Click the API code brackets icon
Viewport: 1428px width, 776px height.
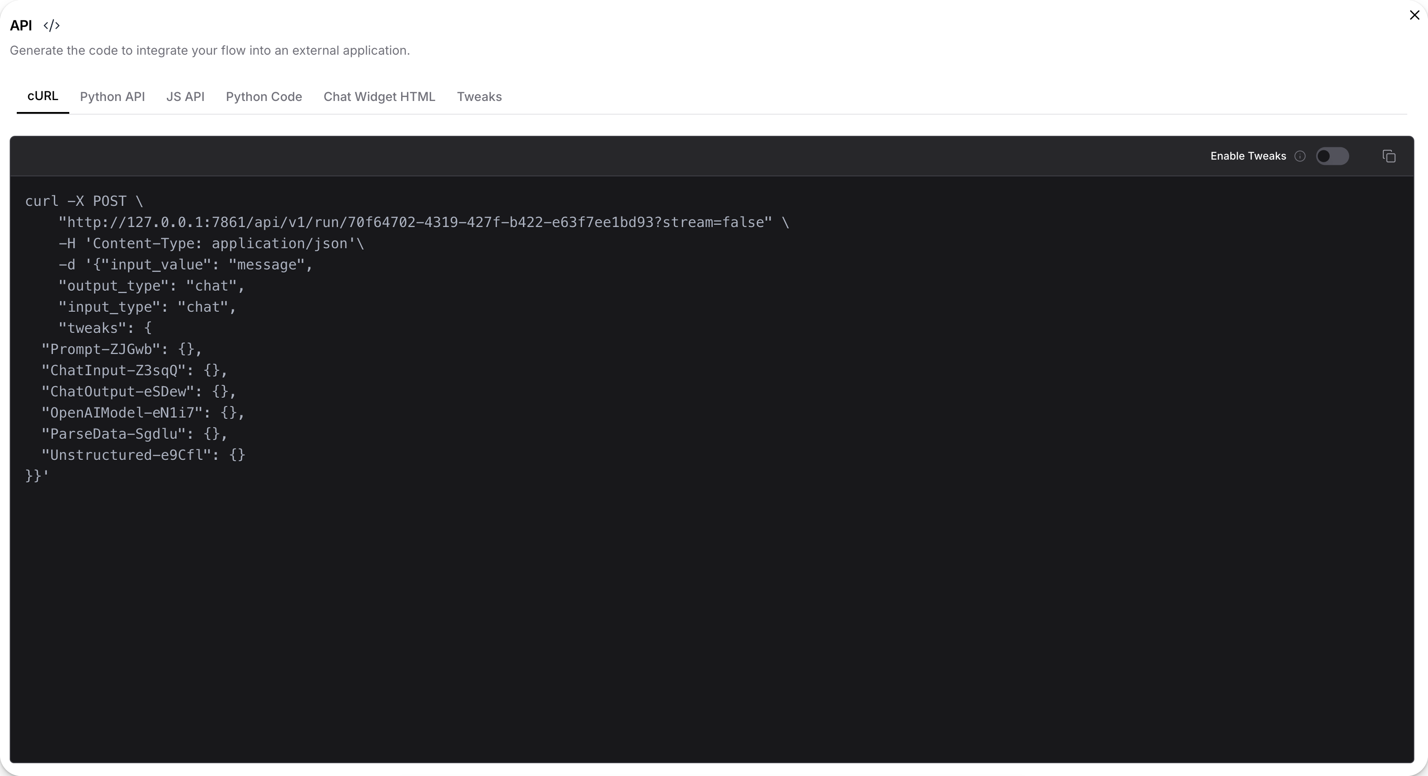click(x=52, y=26)
